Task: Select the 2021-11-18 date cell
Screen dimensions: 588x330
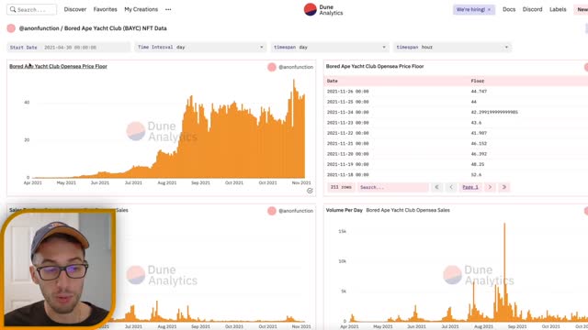Action: click(x=347, y=175)
